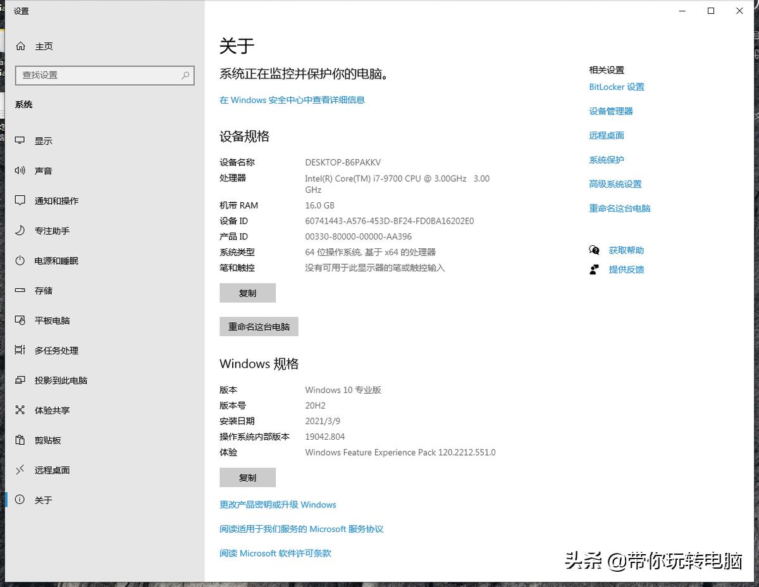Open the 更改产品密钥或升级 Windows link
Screen dimensions: 759x587
277,504
